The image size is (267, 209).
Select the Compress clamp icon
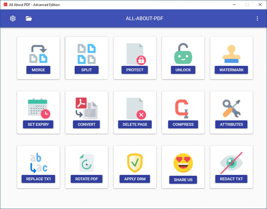coord(182,109)
